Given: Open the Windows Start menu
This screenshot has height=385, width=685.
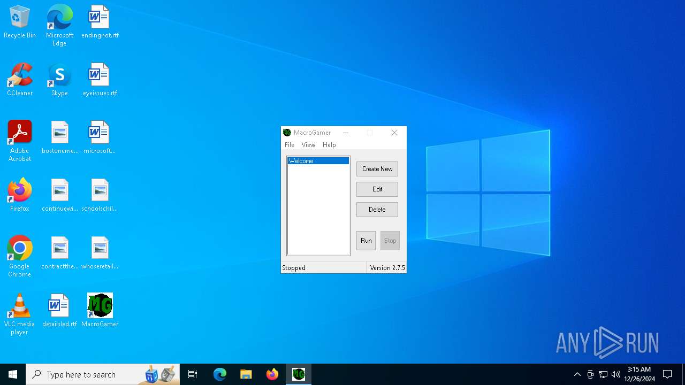Looking at the screenshot, I should point(13,374).
